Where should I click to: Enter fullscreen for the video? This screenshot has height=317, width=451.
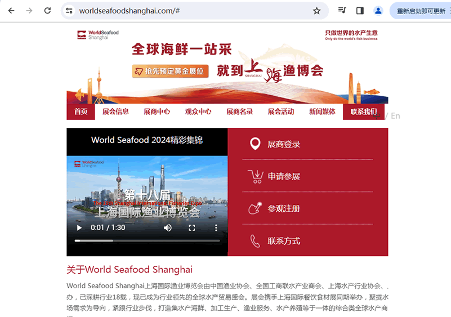click(192, 228)
